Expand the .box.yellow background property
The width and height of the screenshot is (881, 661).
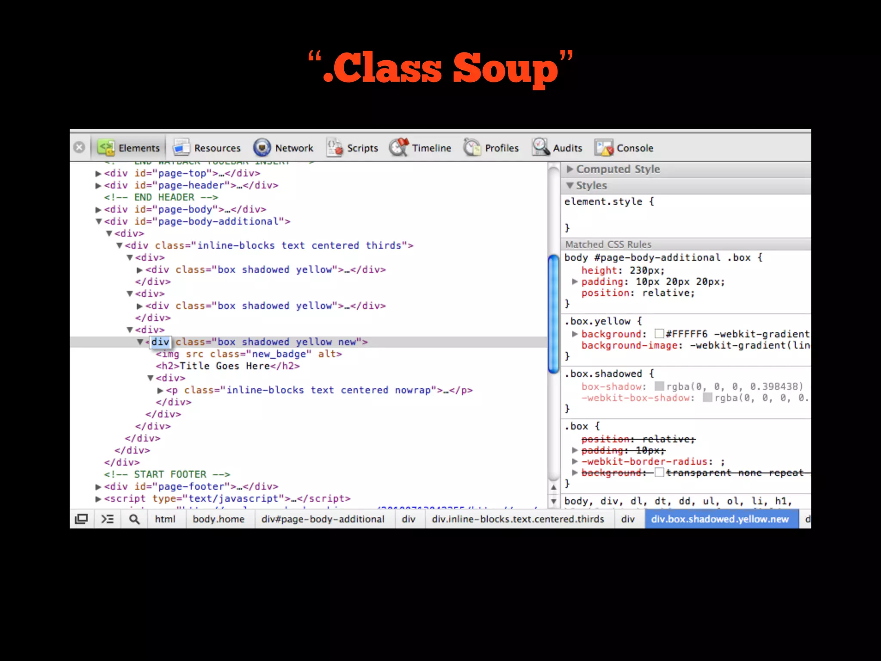pyautogui.click(x=575, y=334)
